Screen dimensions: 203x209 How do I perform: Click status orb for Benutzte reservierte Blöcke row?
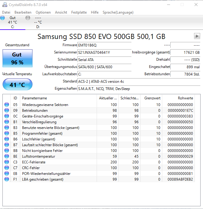(7, 127)
